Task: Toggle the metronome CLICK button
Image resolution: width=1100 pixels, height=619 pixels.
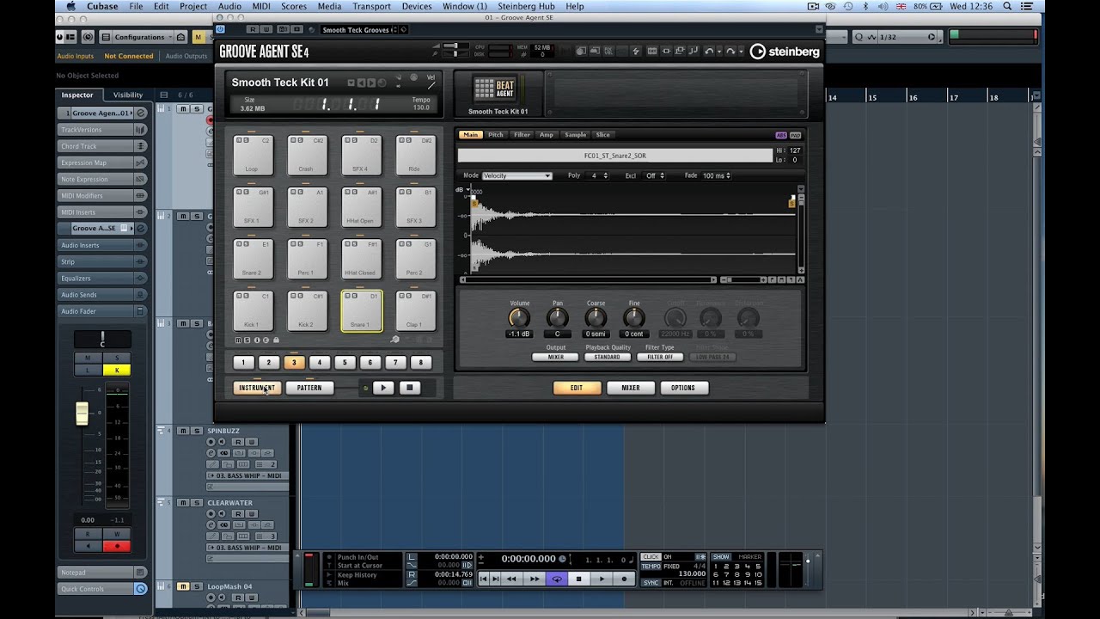Action: 651,556
